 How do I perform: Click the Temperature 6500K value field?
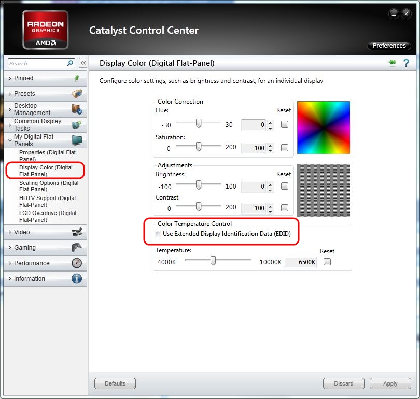pos(300,262)
